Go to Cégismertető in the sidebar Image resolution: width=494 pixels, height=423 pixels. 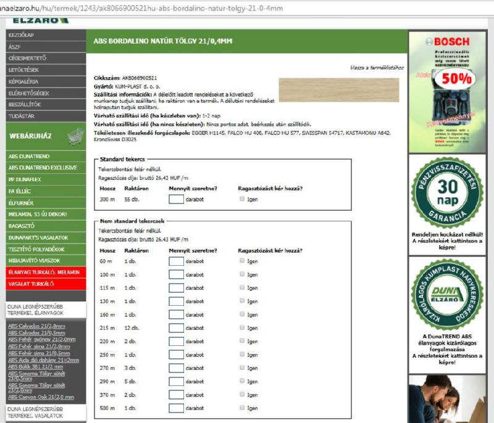click(x=46, y=58)
